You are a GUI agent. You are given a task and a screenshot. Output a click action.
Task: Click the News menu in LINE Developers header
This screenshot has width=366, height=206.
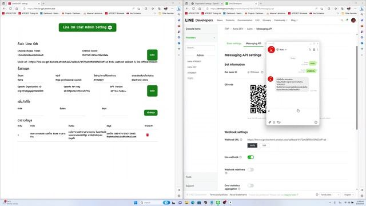(x=220, y=21)
